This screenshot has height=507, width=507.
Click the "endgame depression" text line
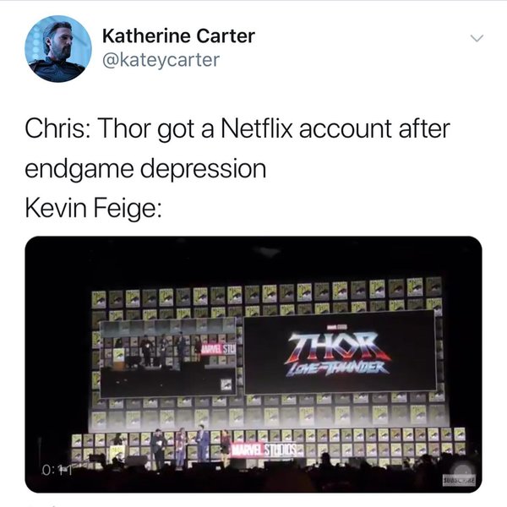145,169
